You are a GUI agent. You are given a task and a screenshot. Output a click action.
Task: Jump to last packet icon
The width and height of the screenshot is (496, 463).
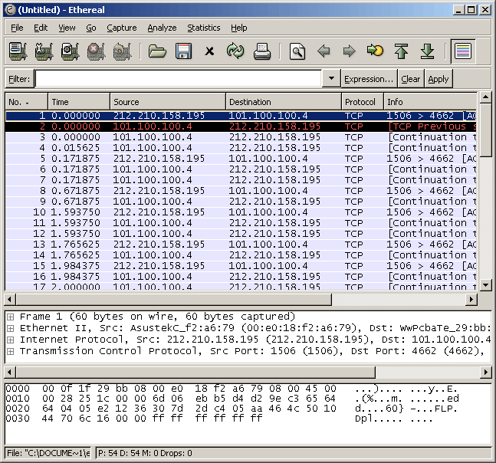pos(427,51)
